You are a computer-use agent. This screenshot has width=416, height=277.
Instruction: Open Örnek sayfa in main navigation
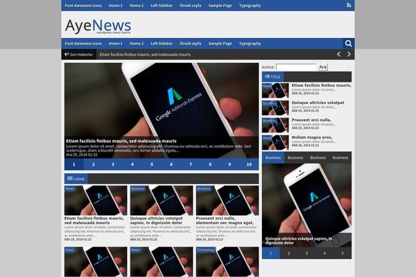point(190,44)
